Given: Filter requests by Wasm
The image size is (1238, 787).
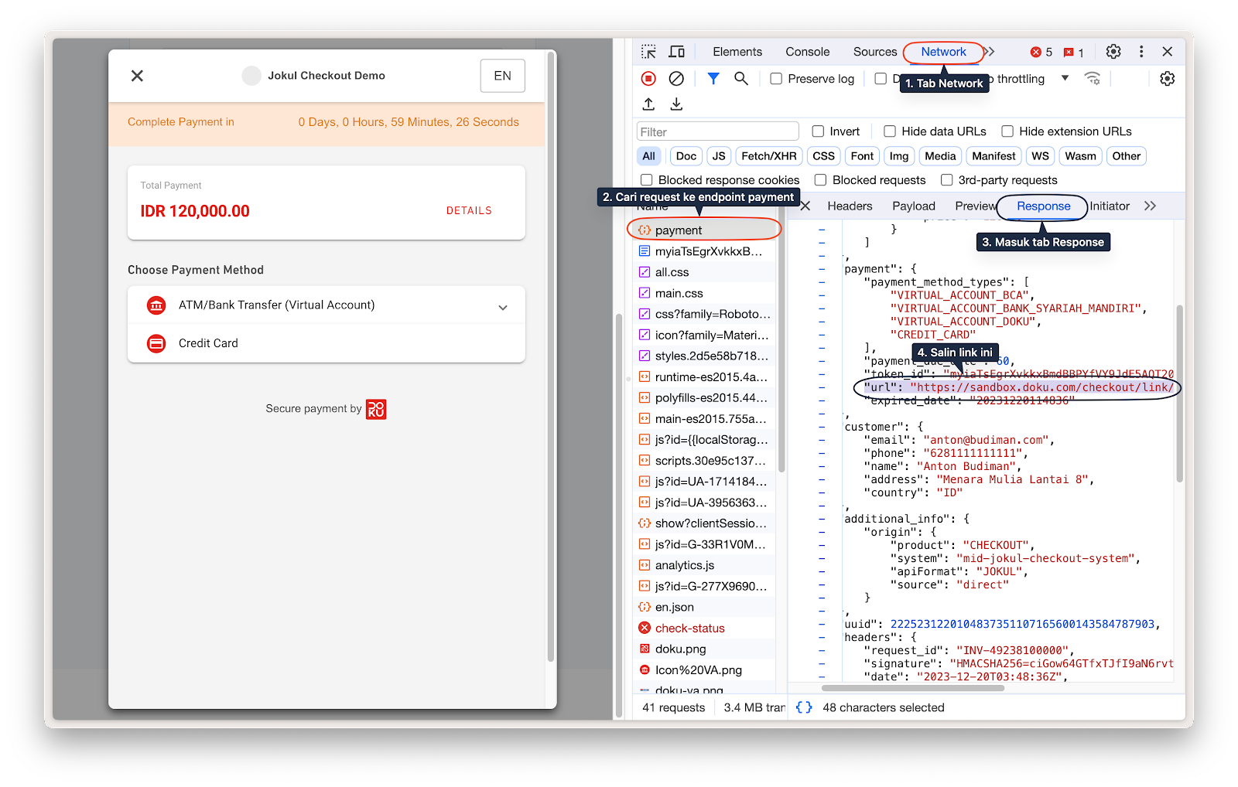Looking at the screenshot, I should 1080,156.
